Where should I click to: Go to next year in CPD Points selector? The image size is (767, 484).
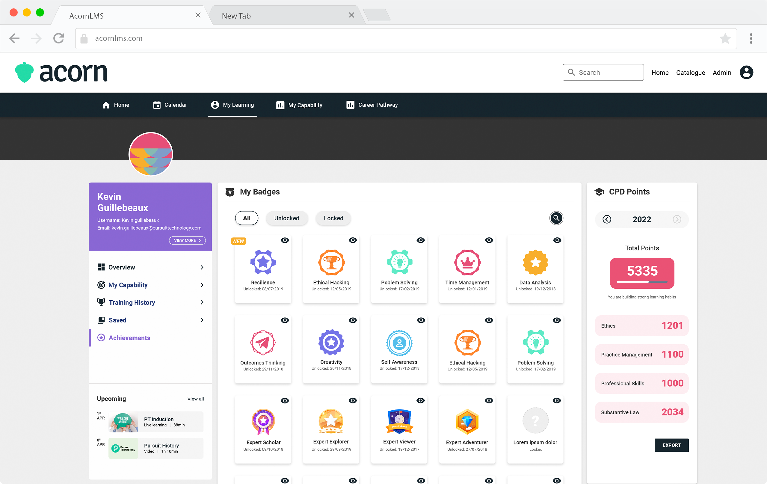tap(677, 219)
